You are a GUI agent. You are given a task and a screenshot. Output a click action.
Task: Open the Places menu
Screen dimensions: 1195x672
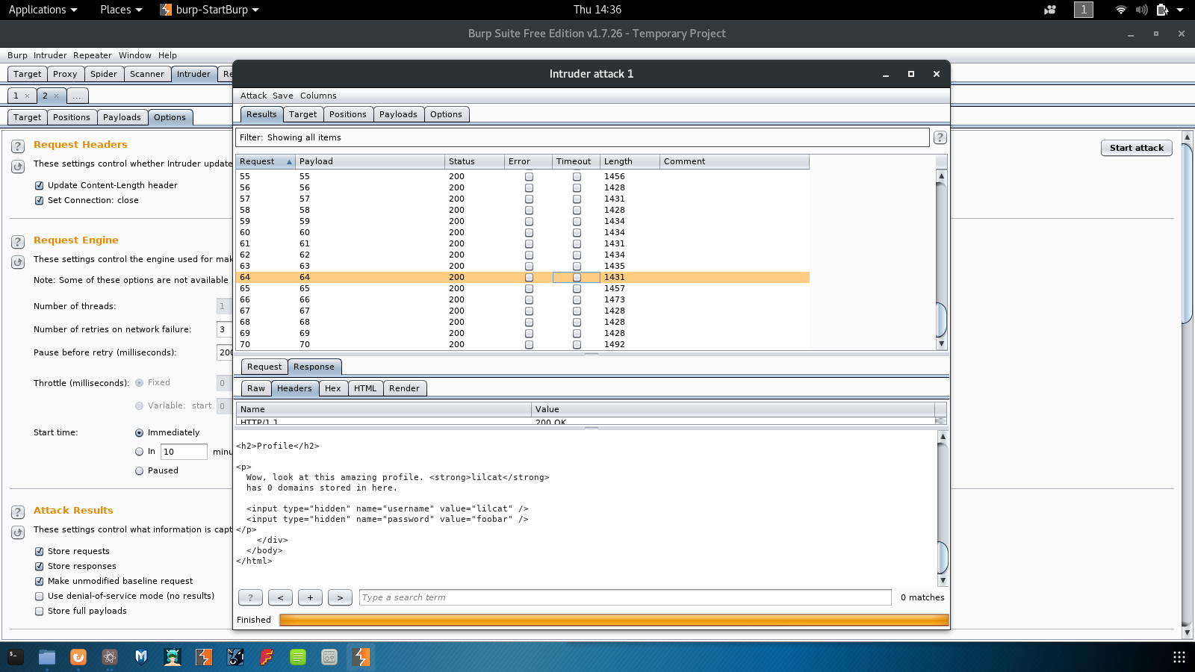pyautogui.click(x=121, y=10)
